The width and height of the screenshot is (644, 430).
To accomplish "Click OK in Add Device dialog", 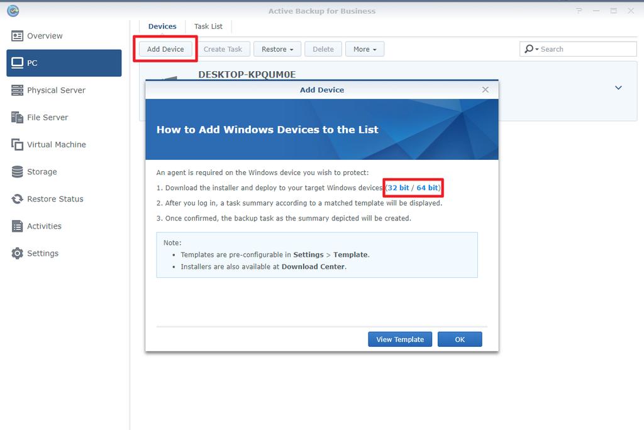I will pyautogui.click(x=460, y=339).
